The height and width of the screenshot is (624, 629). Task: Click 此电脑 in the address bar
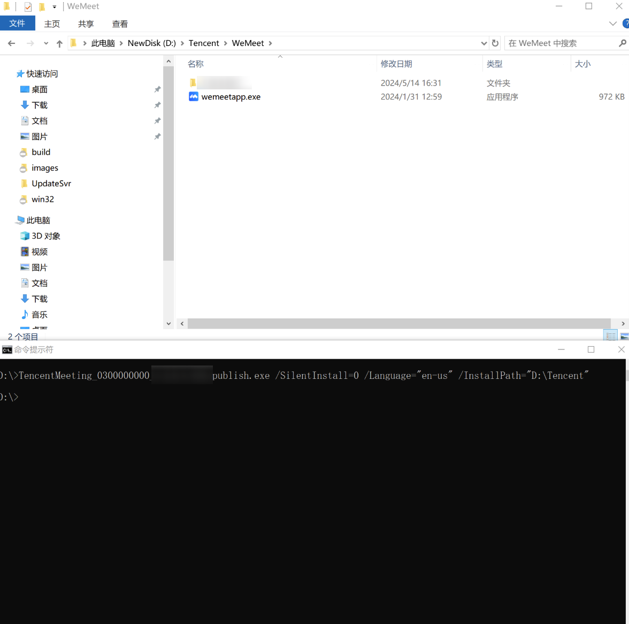coord(103,43)
